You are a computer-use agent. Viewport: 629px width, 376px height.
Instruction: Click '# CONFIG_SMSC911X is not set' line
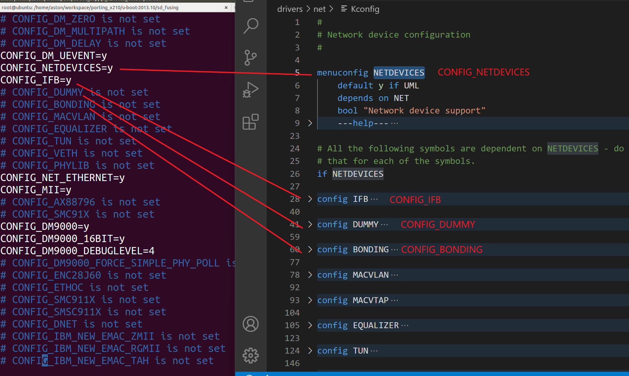[x=83, y=312]
